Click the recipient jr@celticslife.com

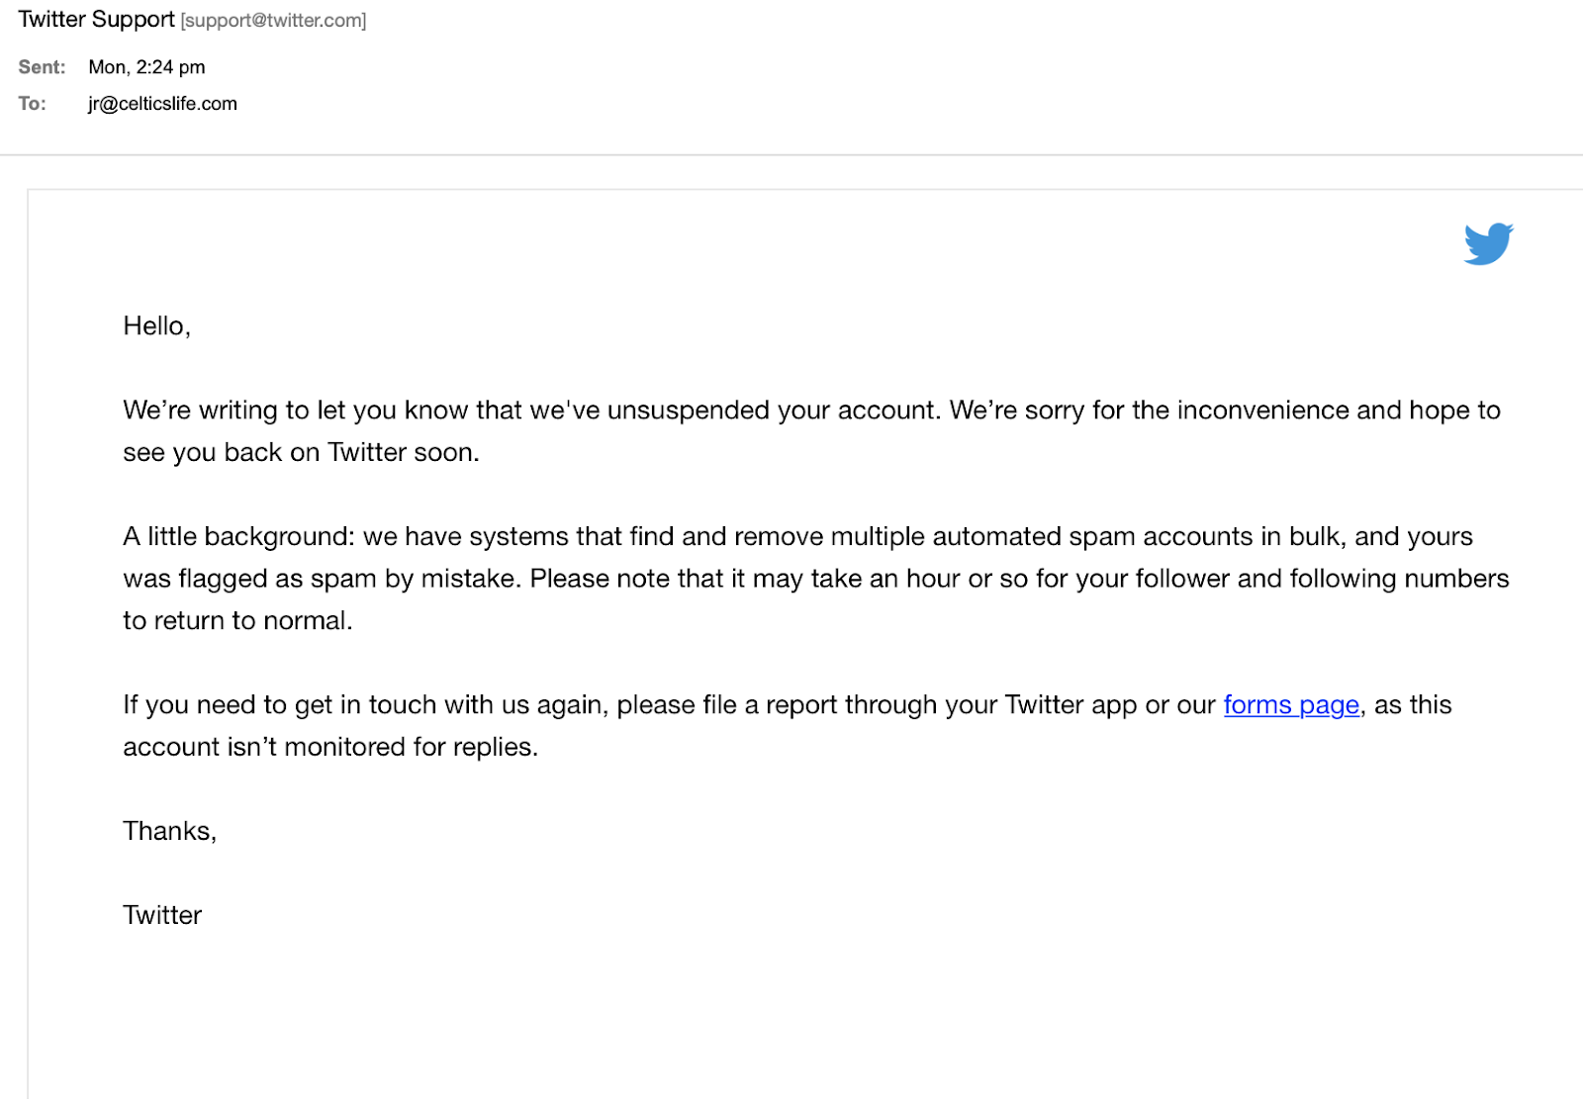(162, 104)
